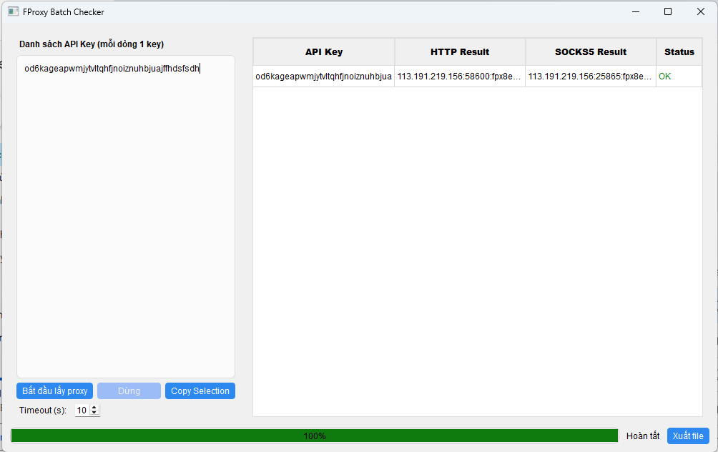Minimize the FProxy Batch Checker window

pos(635,11)
